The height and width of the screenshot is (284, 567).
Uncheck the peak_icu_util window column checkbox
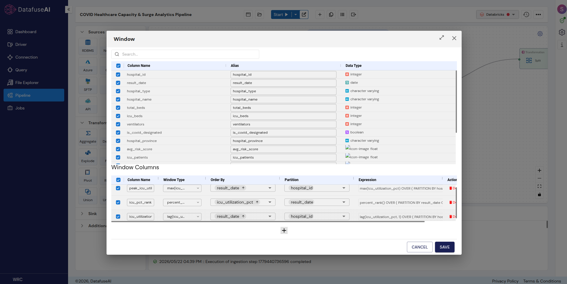pos(118,188)
